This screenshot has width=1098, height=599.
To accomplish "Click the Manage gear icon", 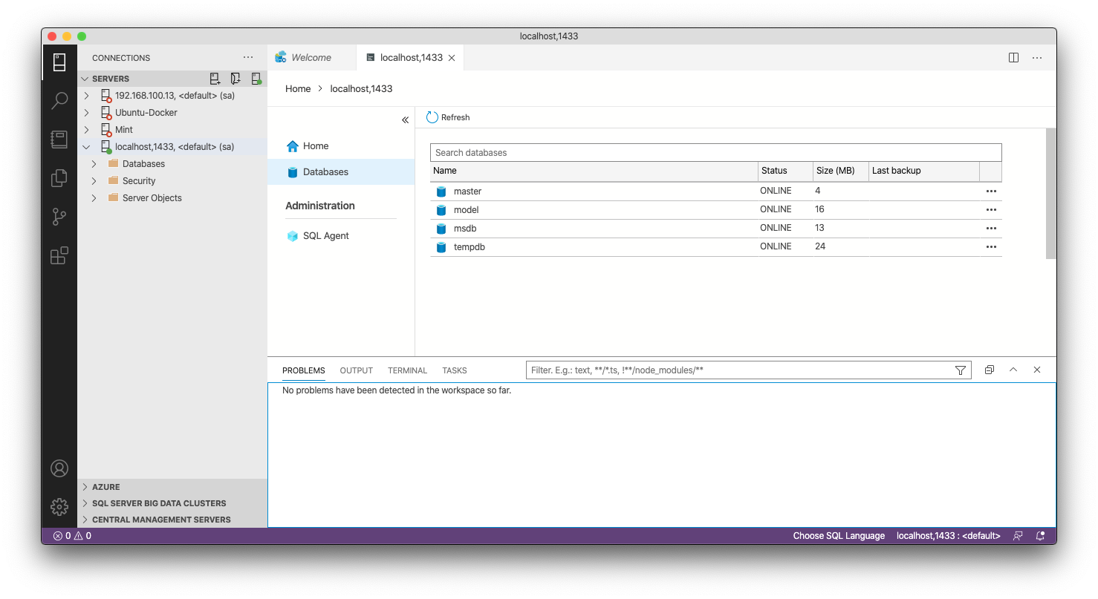I will click(x=59, y=507).
